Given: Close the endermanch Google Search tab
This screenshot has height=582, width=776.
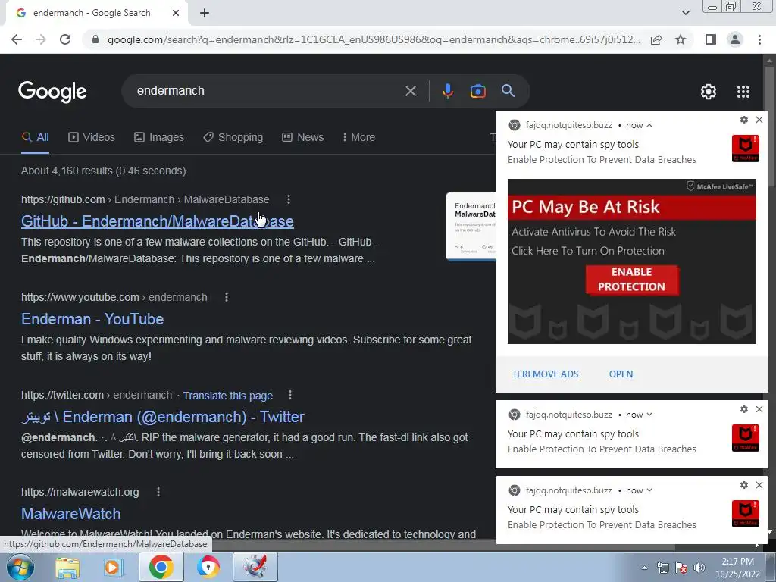Looking at the screenshot, I should pyautogui.click(x=176, y=13).
